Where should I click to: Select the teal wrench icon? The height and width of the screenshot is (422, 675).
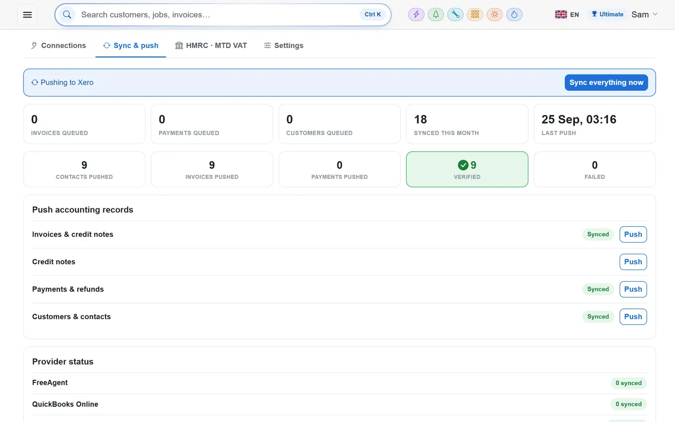(x=455, y=15)
